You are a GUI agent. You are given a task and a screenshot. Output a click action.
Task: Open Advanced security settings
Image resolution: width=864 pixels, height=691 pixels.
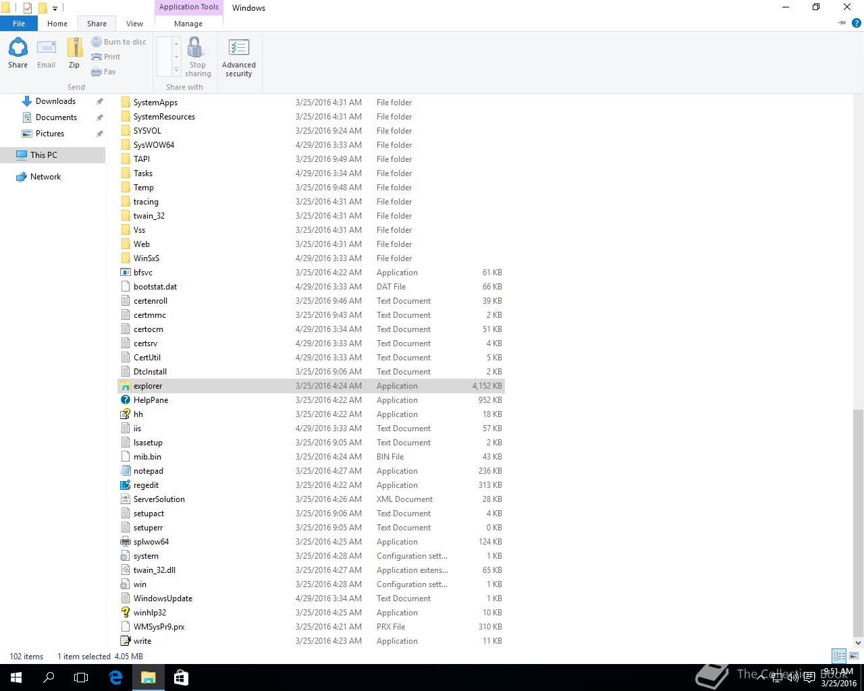tap(239, 57)
